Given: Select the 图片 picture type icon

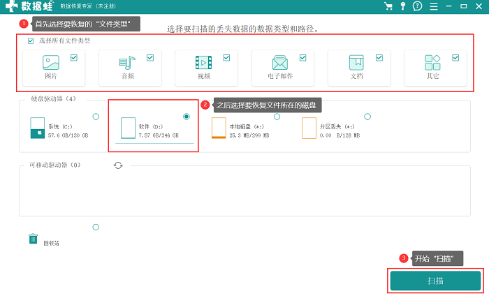Looking at the screenshot, I should coord(51,62).
